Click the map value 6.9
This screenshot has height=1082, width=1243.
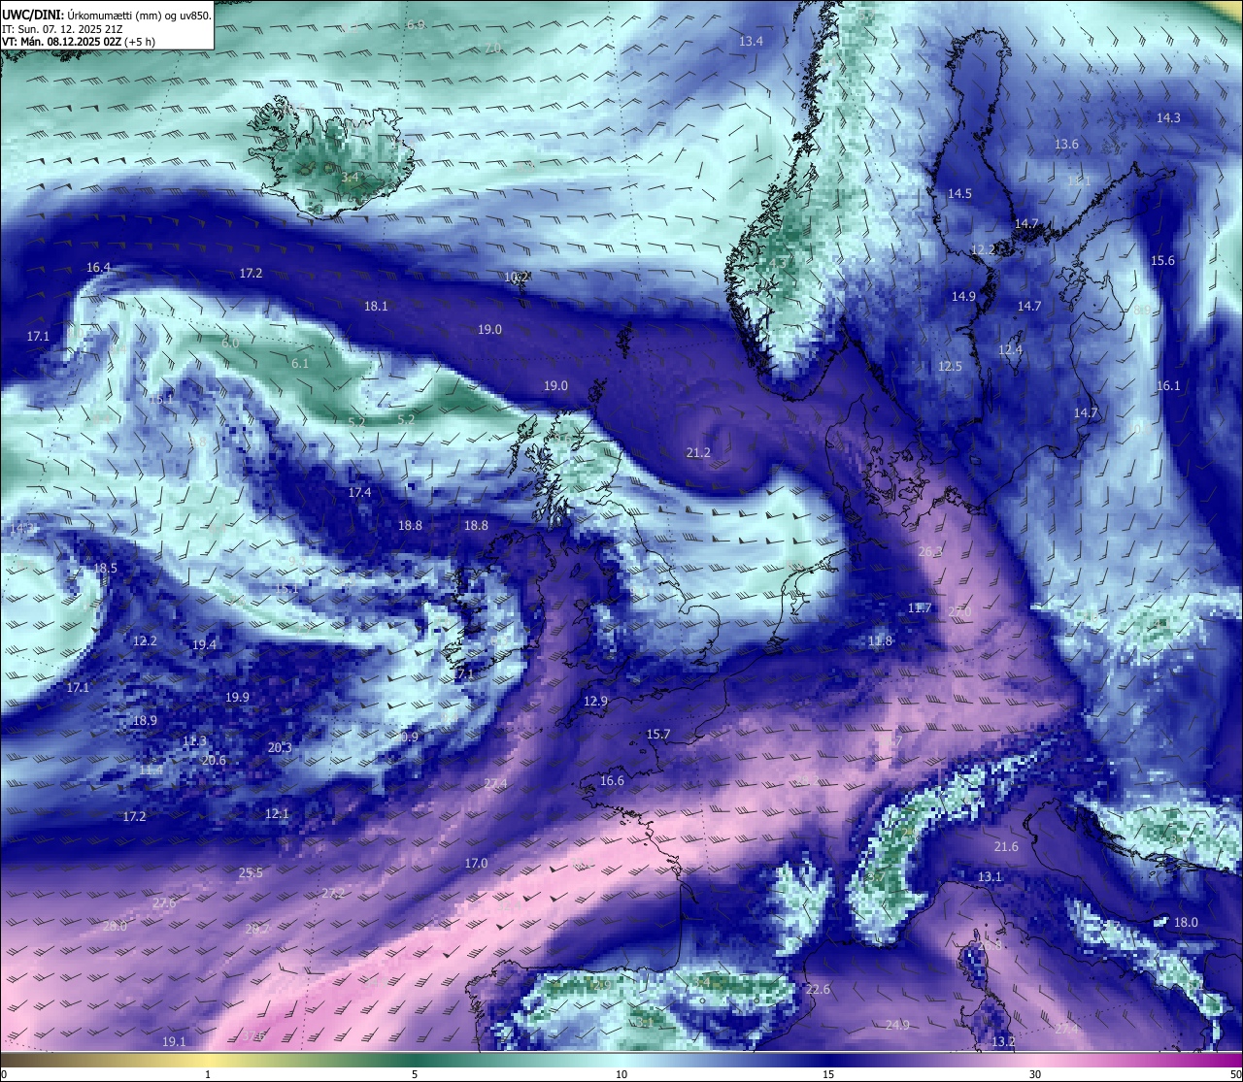tap(416, 25)
